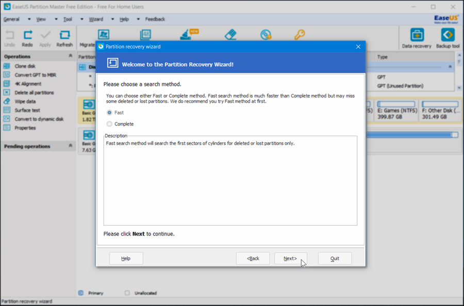This screenshot has width=464, height=306.
Task: Click the partition list scrollbar down arrow
Action: tap(459, 87)
